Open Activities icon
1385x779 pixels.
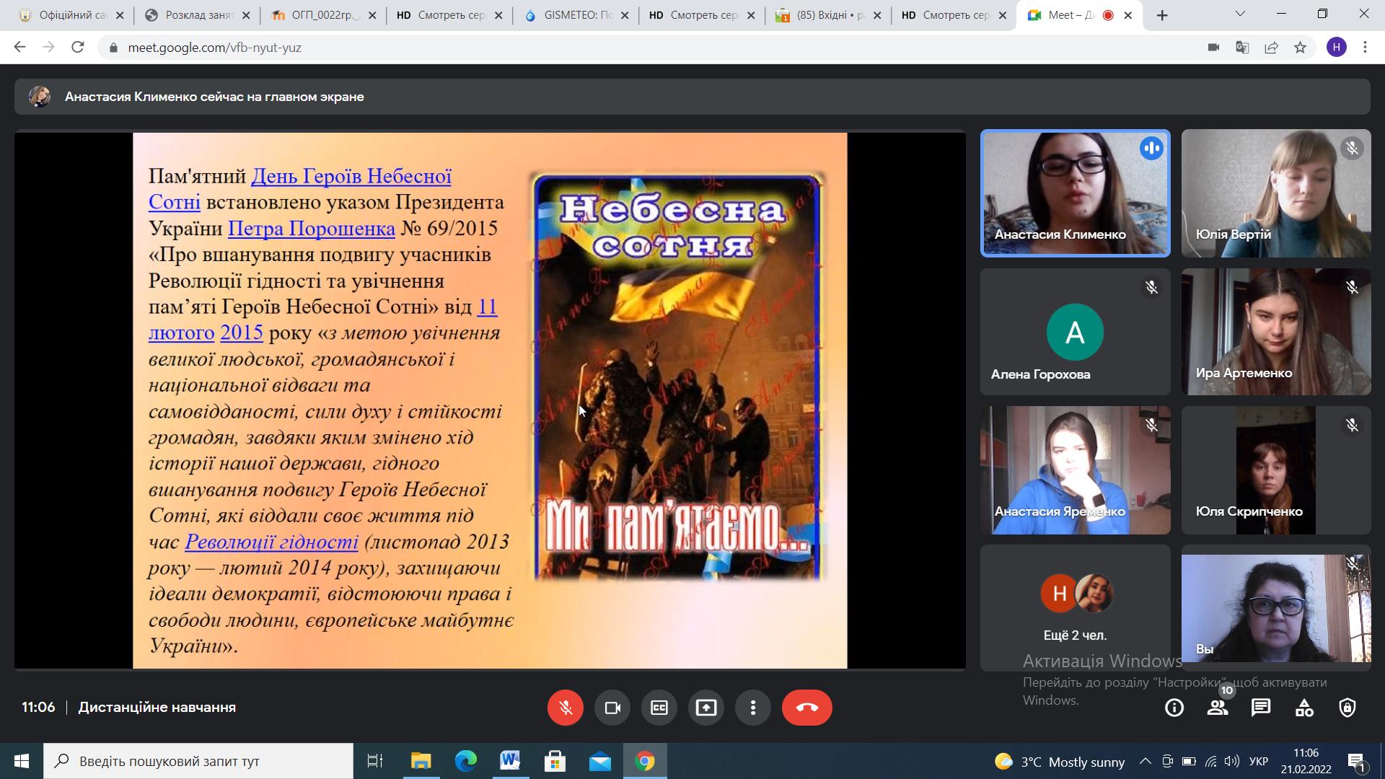(1304, 708)
